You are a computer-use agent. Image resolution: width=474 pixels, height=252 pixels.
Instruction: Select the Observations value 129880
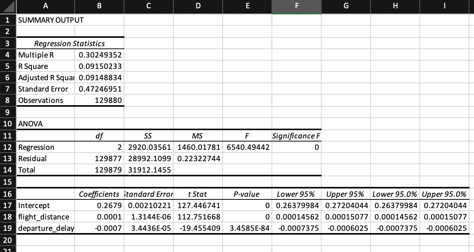tap(99, 100)
